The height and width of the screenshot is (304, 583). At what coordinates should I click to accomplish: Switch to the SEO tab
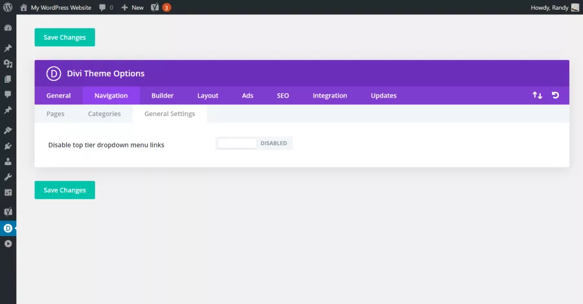(x=283, y=95)
